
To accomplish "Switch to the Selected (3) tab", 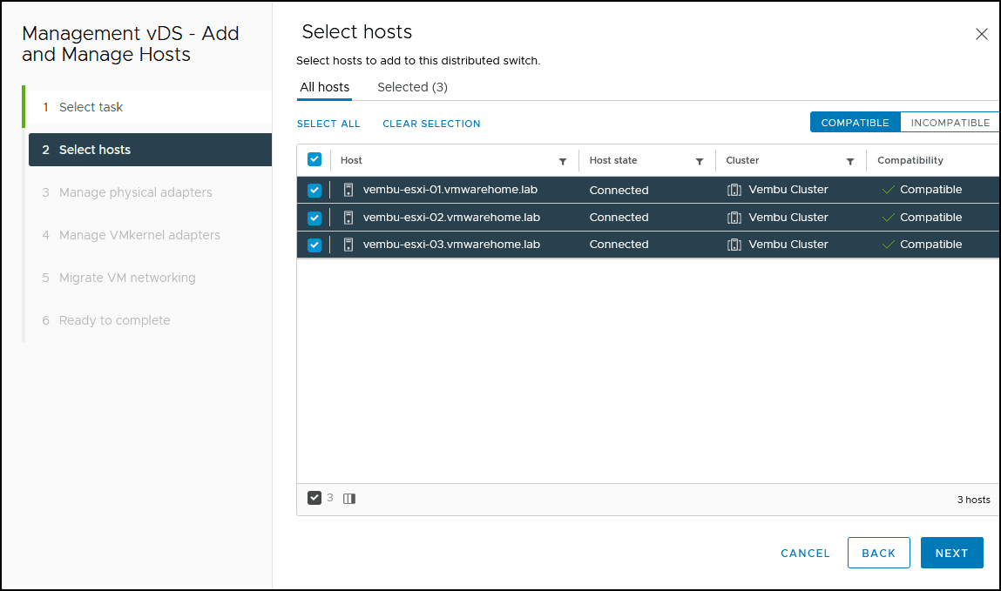I will coord(412,87).
